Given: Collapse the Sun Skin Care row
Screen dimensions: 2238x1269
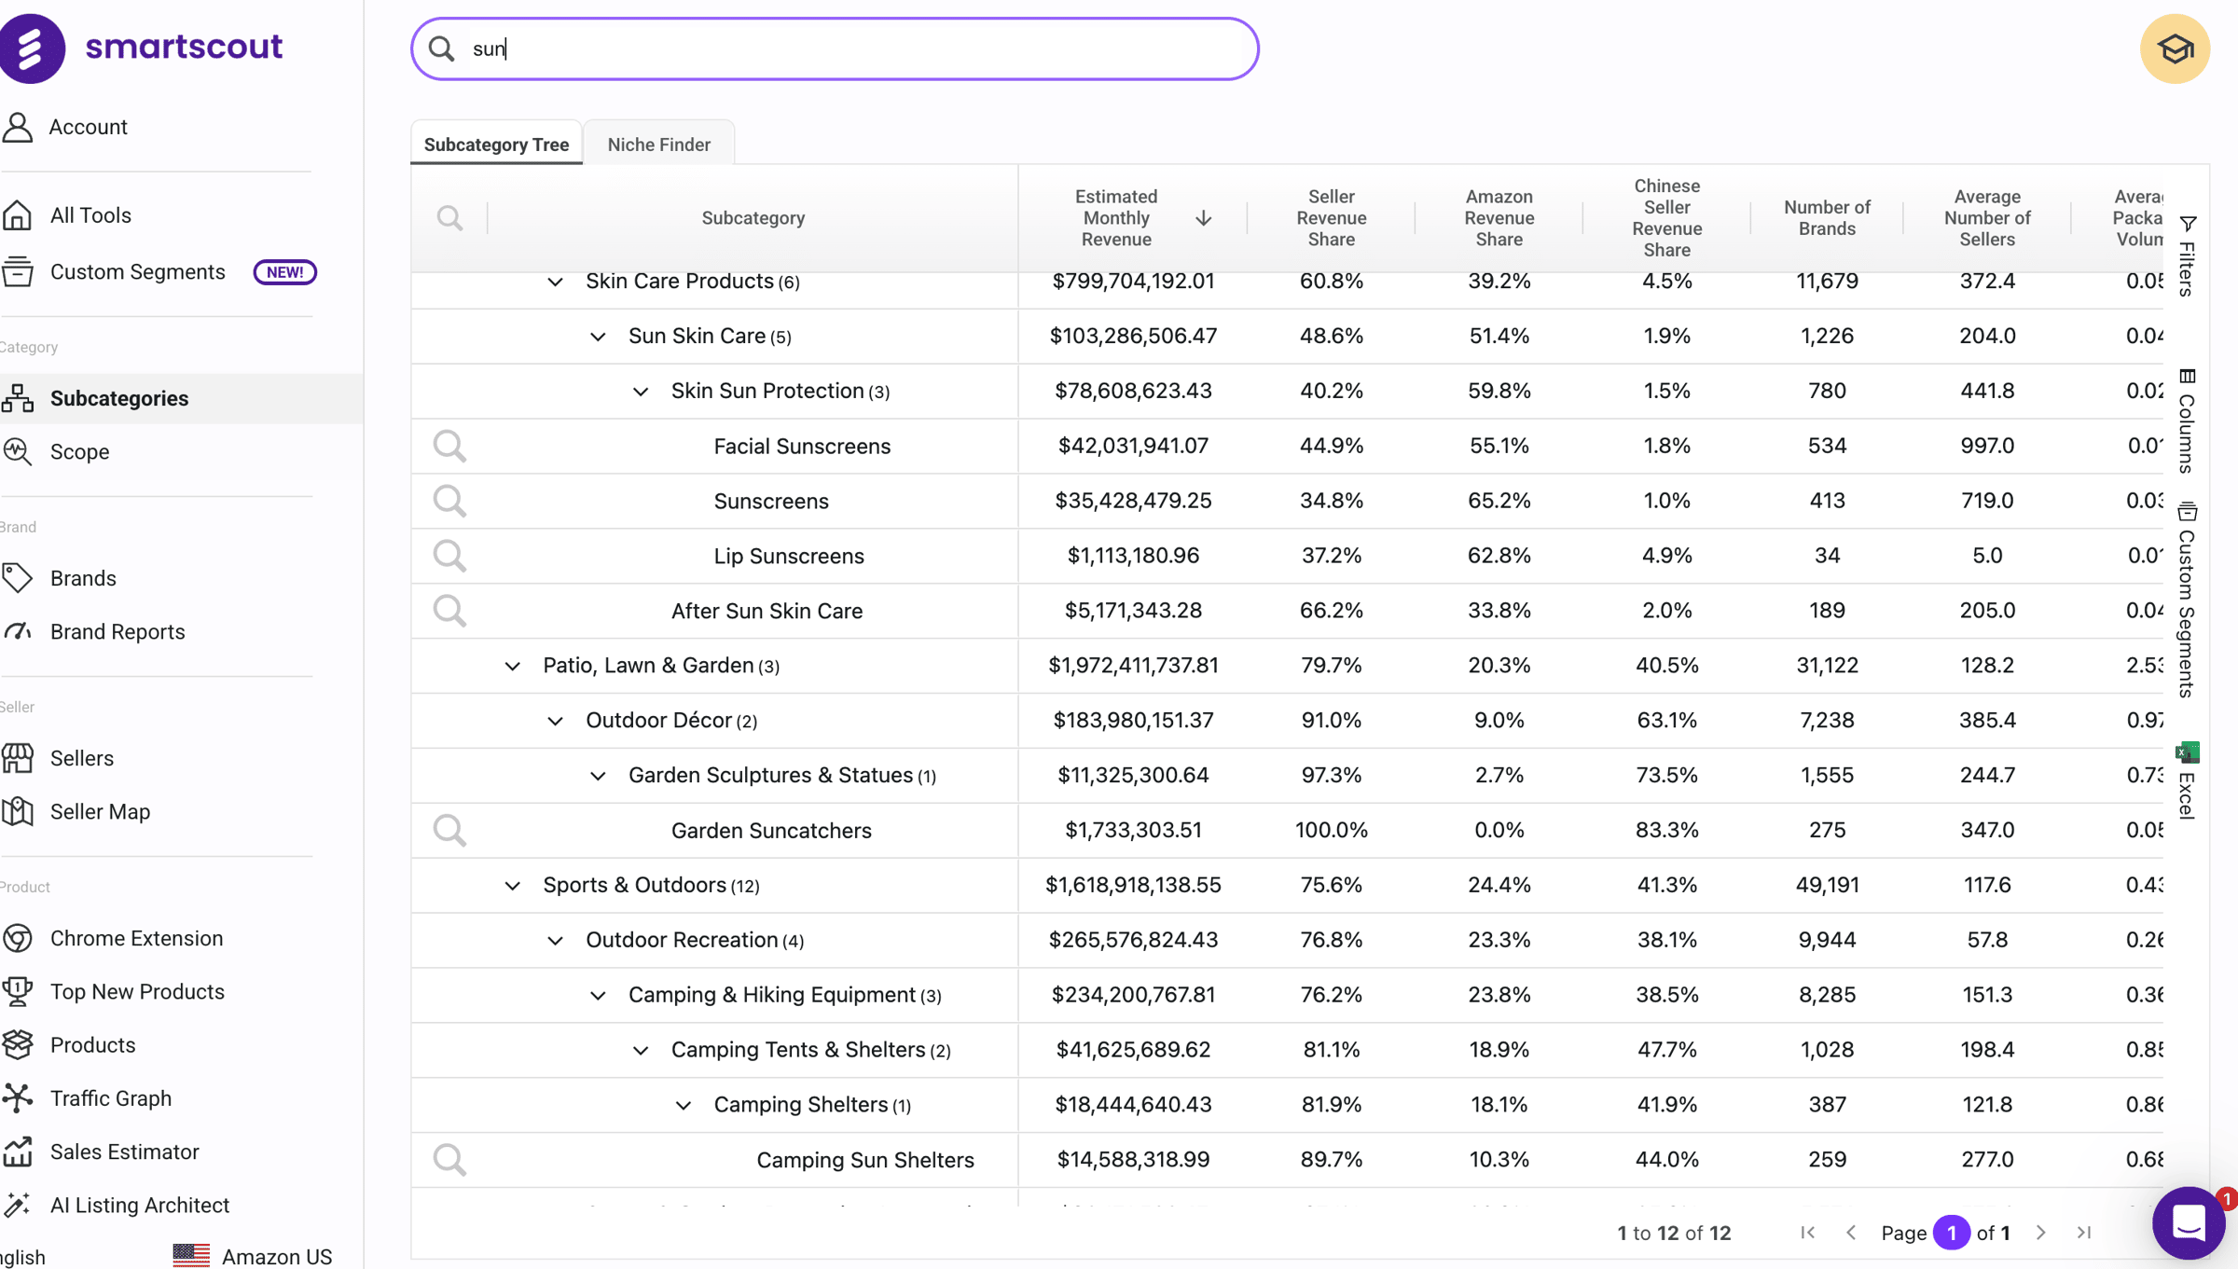Looking at the screenshot, I should [x=598, y=337].
